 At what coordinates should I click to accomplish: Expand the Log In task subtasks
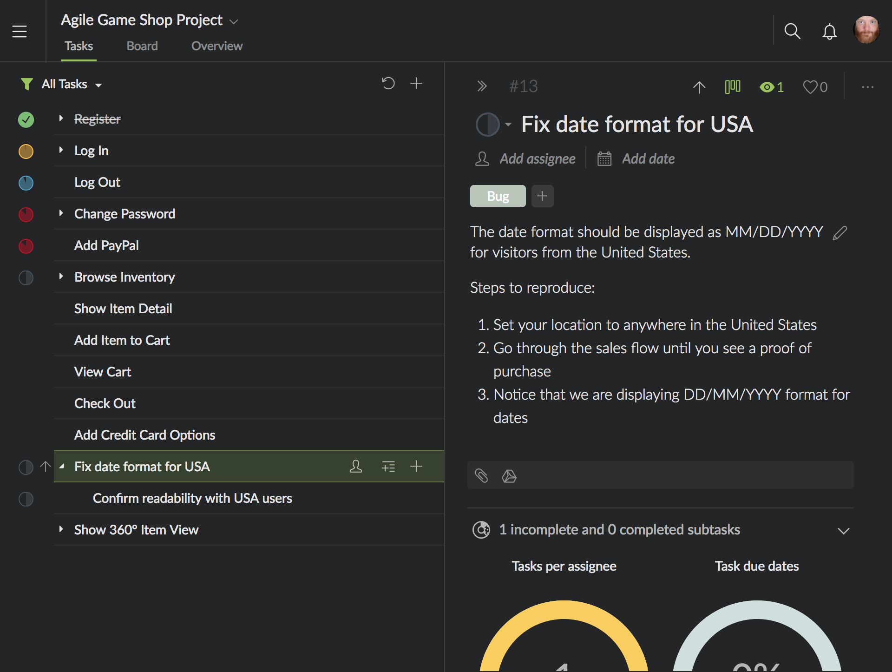click(61, 150)
